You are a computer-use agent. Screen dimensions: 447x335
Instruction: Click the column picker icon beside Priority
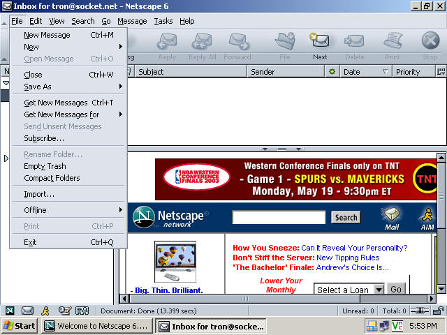pos(441,72)
